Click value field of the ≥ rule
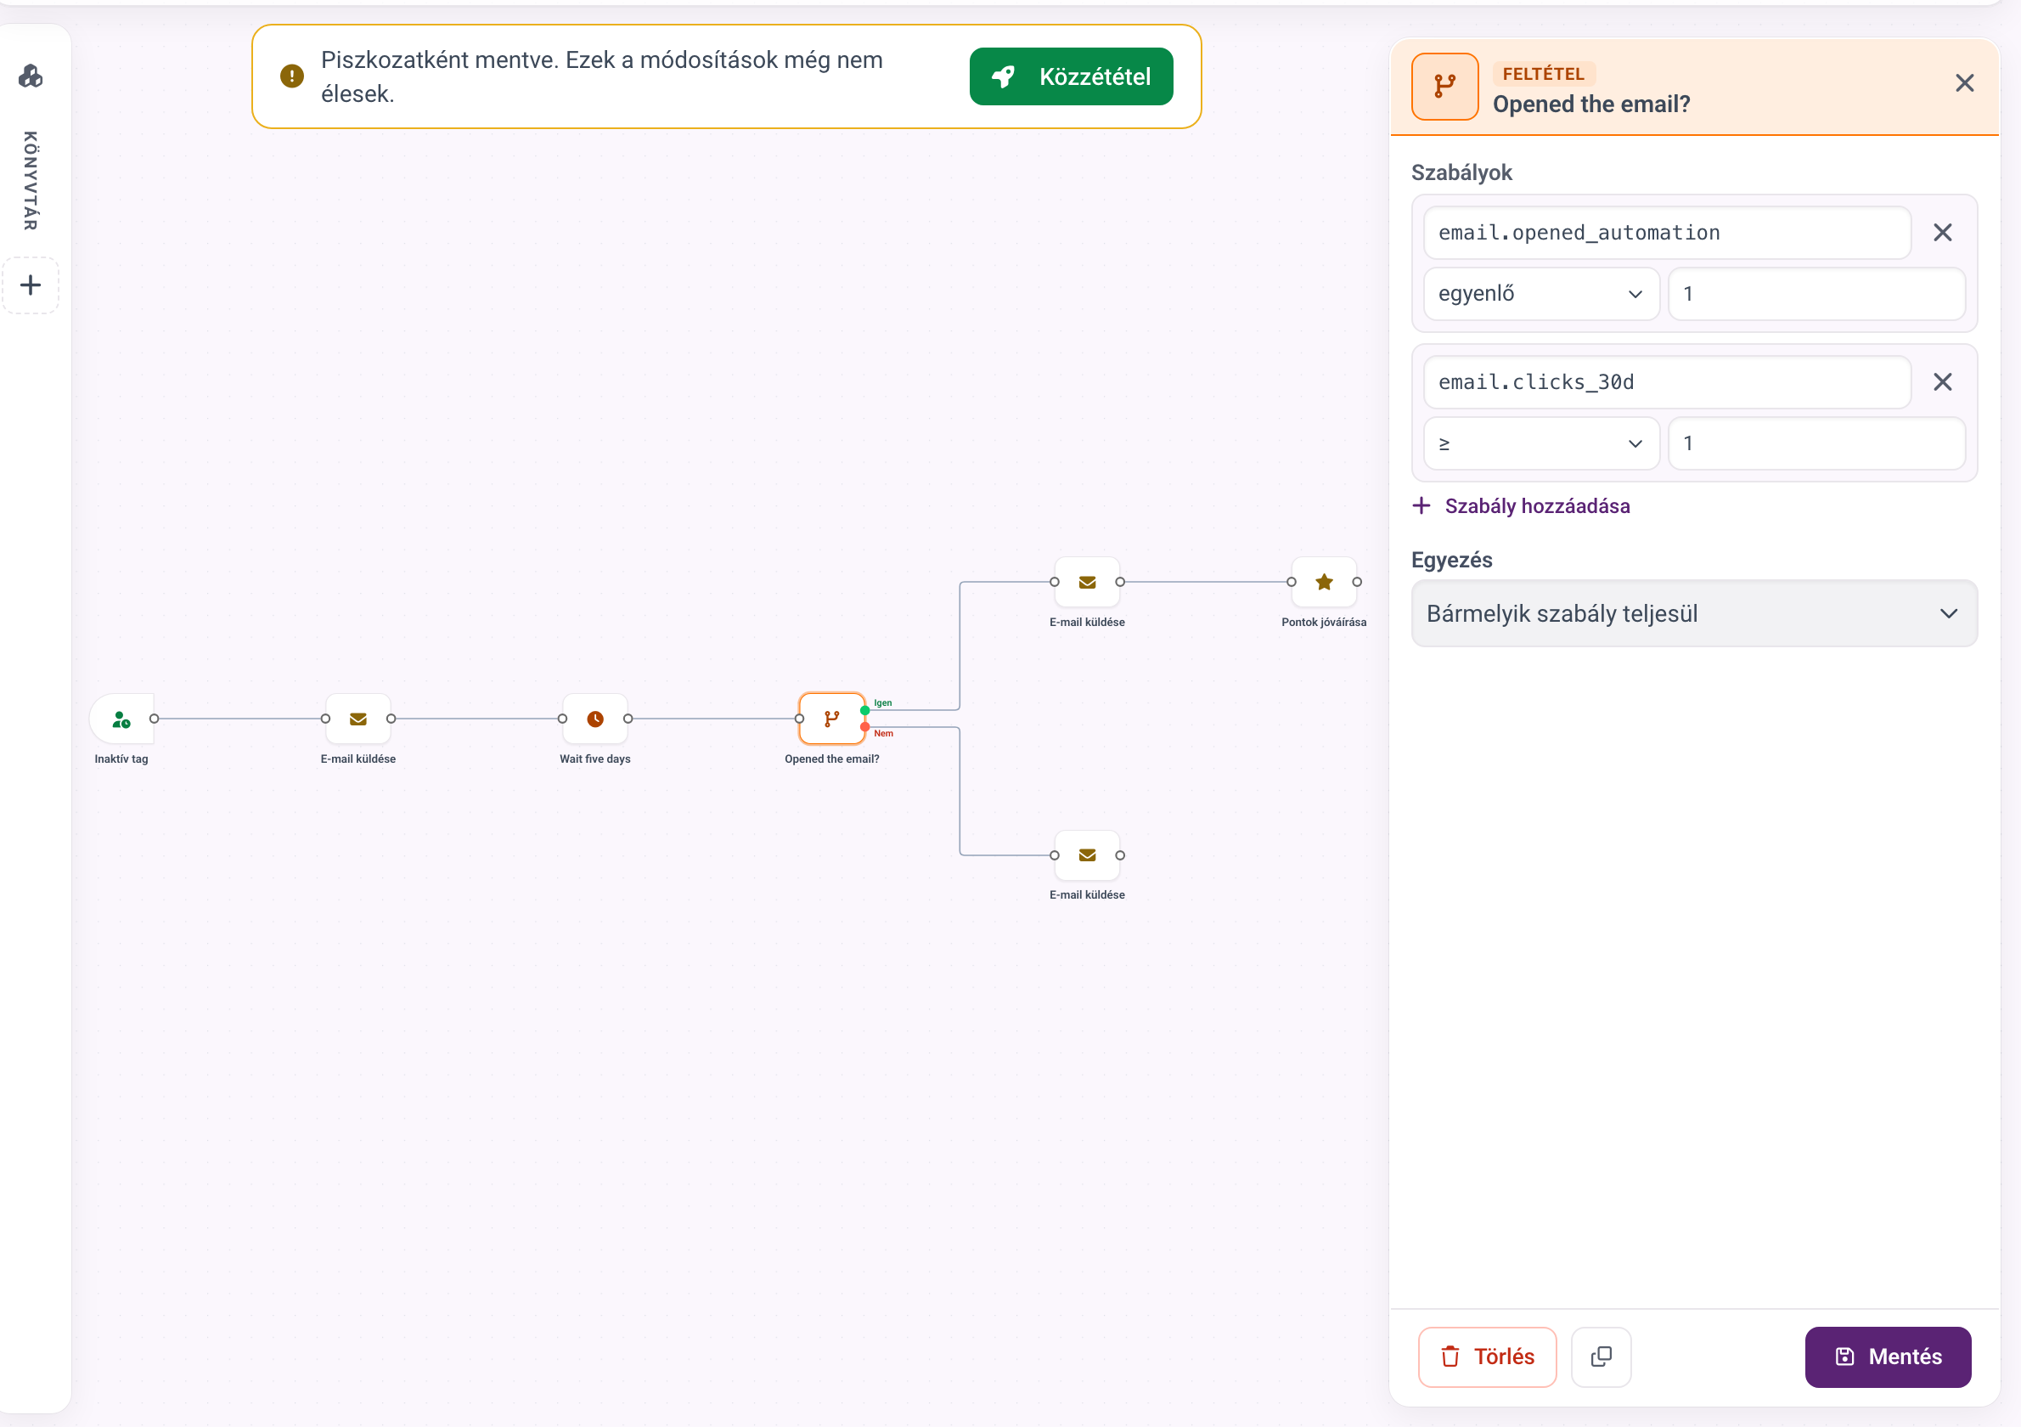This screenshot has height=1427, width=2021. pyautogui.click(x=1817, y=443)
